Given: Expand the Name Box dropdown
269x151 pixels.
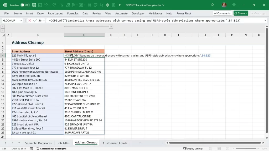Looking at the screenshot, I should click(20, 20).
